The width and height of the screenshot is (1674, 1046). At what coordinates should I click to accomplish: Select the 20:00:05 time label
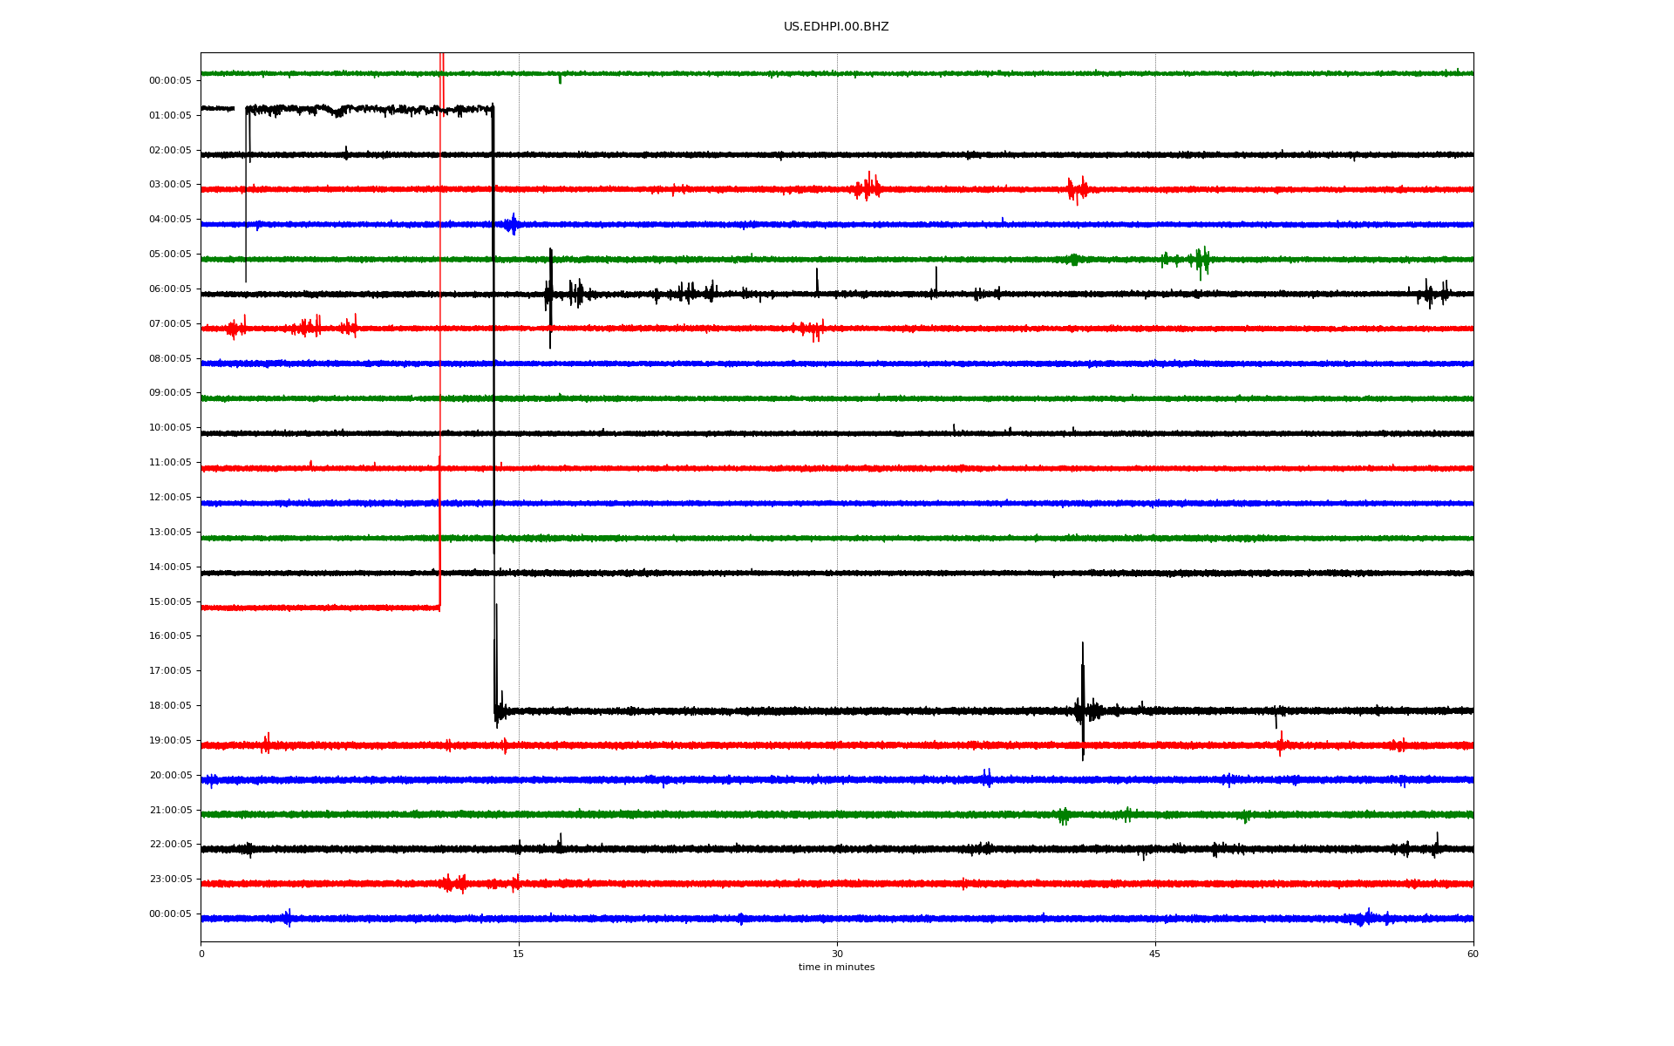click(170, 775)
